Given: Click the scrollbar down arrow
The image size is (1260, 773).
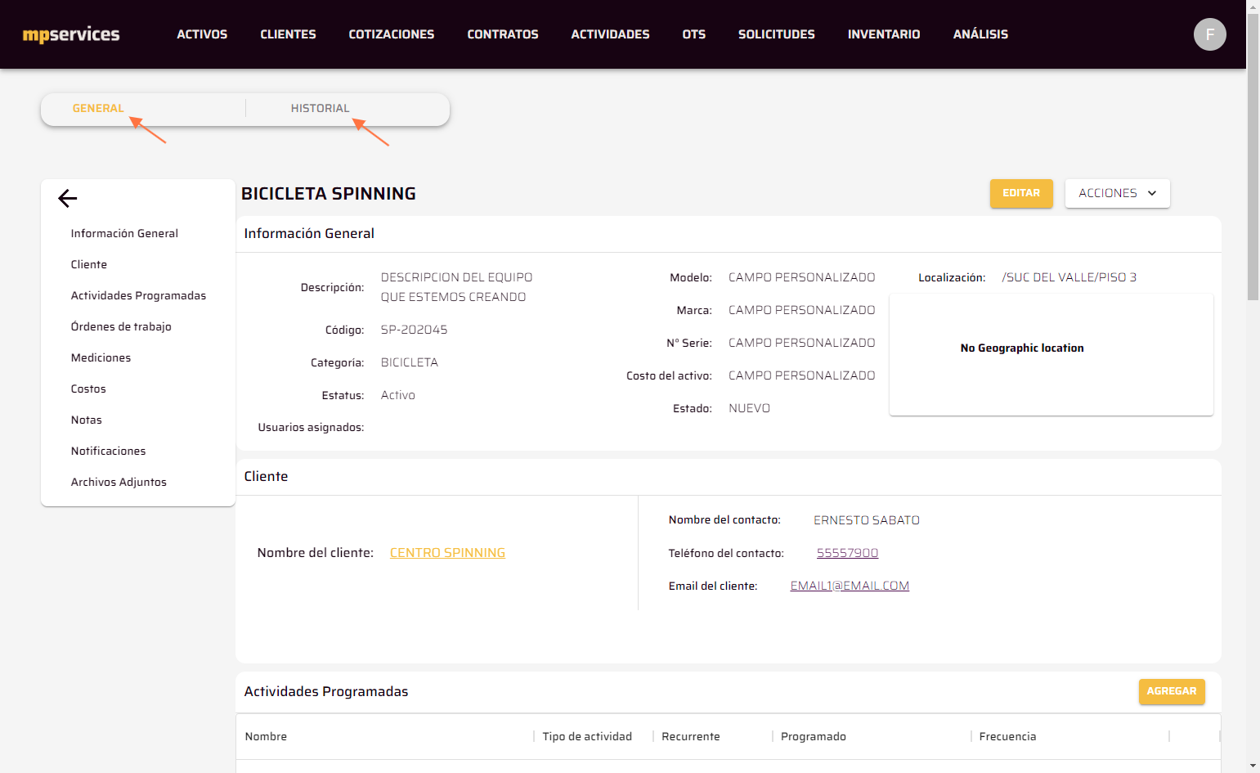Looking at the screenshot, I should (1253, 766).
